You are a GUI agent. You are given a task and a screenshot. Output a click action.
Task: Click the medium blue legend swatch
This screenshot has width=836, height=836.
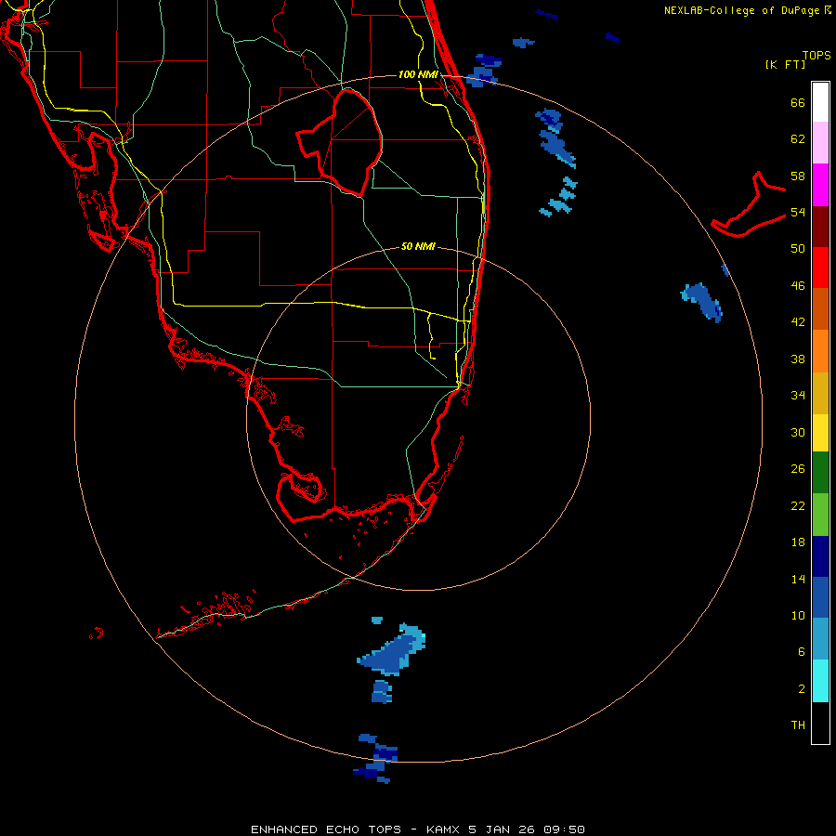click(x=820, y=597)
